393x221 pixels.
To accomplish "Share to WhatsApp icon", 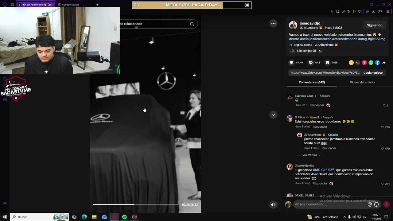I will coord(371,63).
